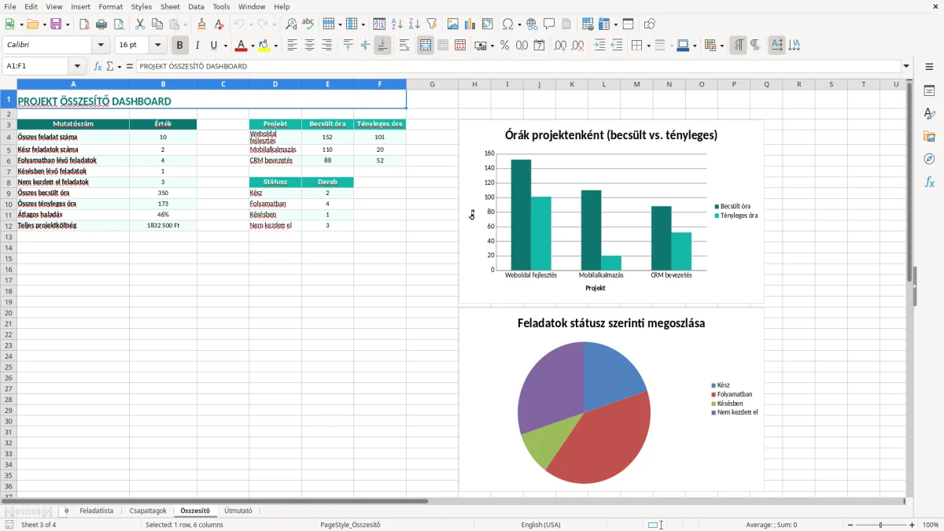Click the Insert Hyperlink icon
The image size is (944, 531).
pyautogui.click(x=532, y=24)
